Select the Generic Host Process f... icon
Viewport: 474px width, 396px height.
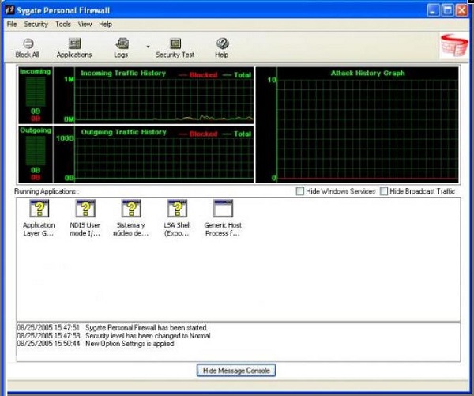pos(223,208)
